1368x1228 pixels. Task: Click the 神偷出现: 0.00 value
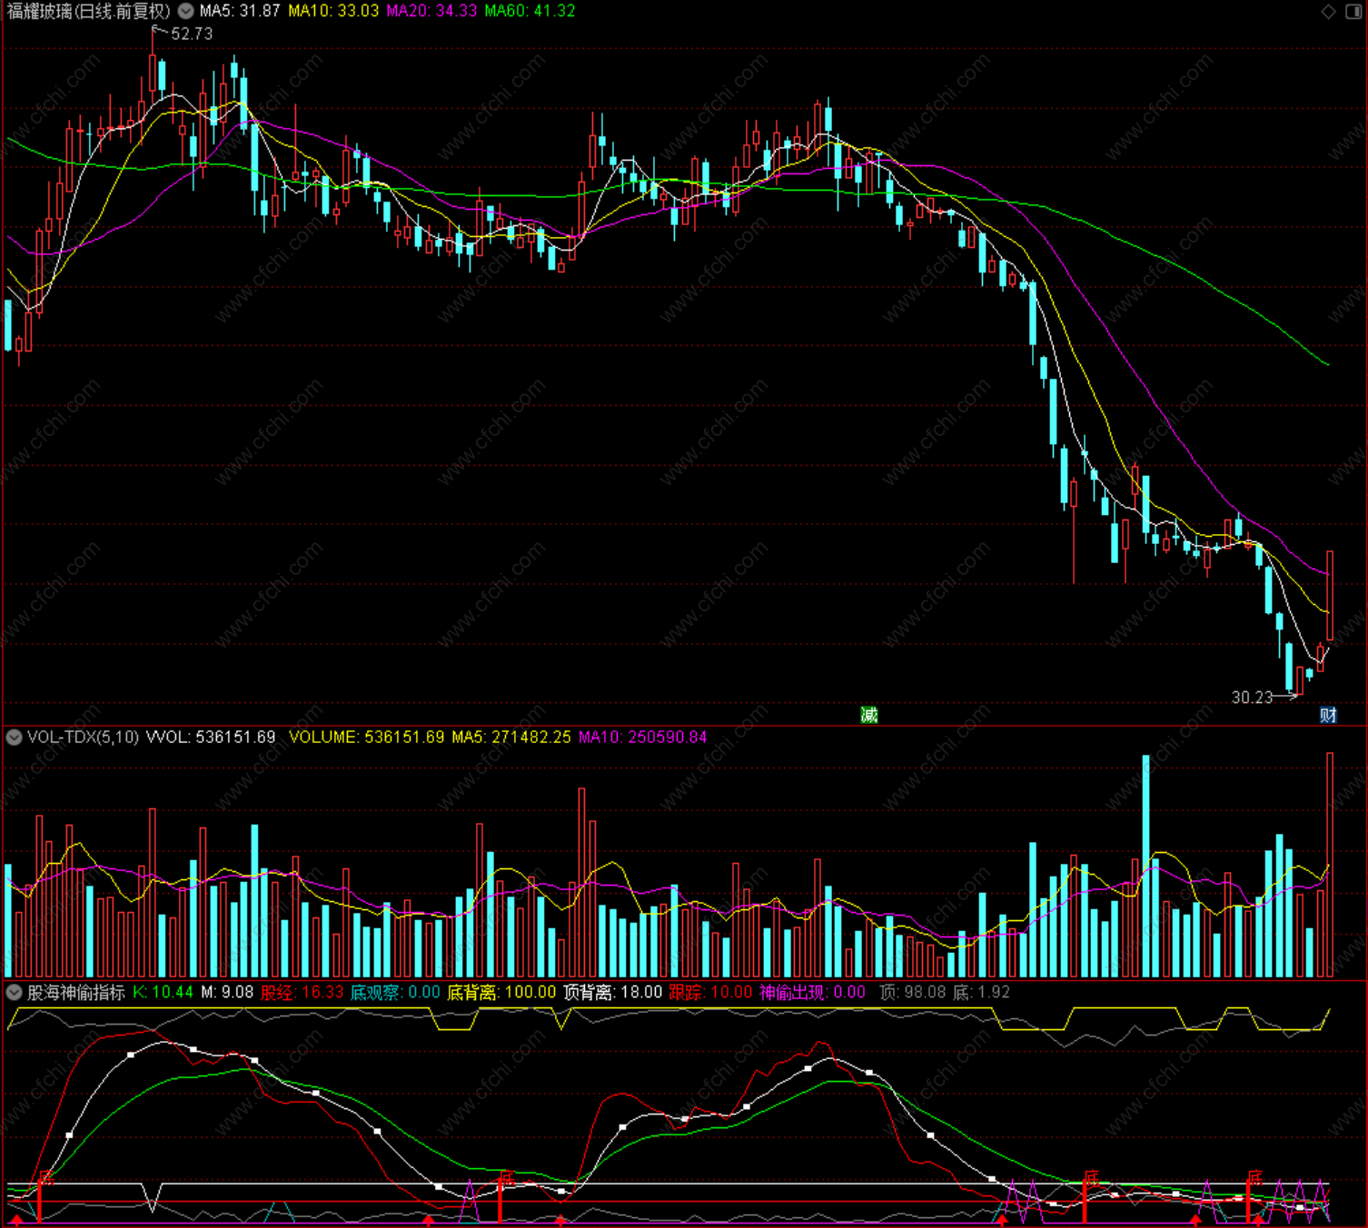pyautogui.click(x=813, y=993)
